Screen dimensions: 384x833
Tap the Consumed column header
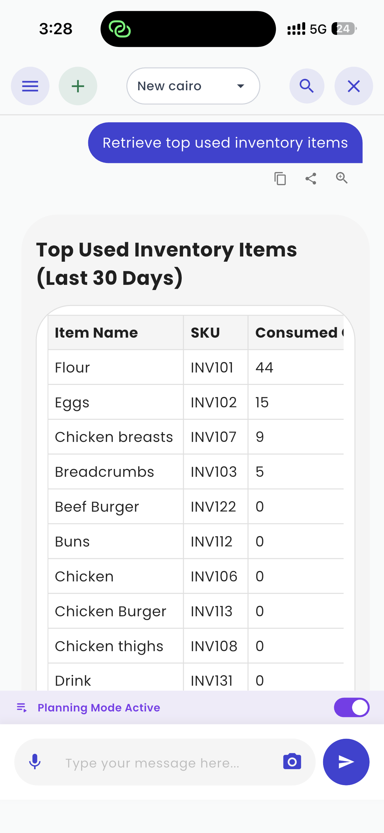coord(296,333)
